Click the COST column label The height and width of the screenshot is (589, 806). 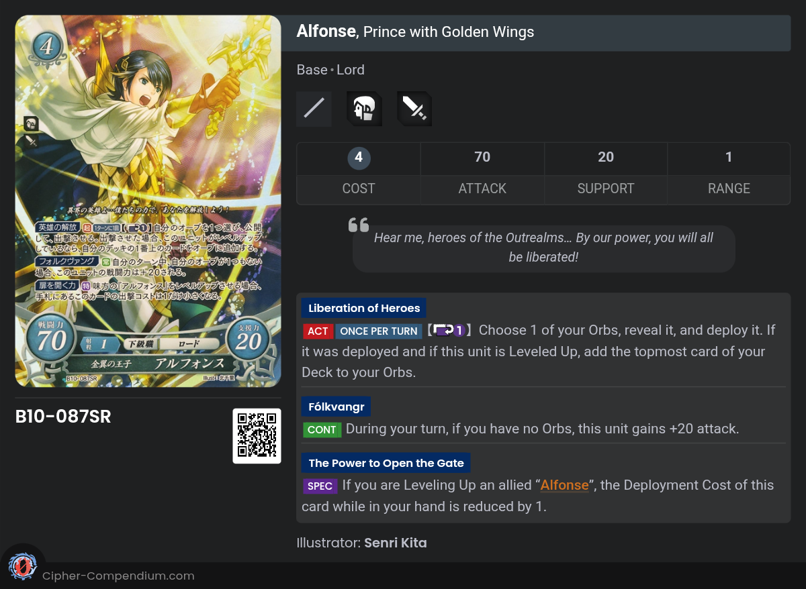[359, 189]
